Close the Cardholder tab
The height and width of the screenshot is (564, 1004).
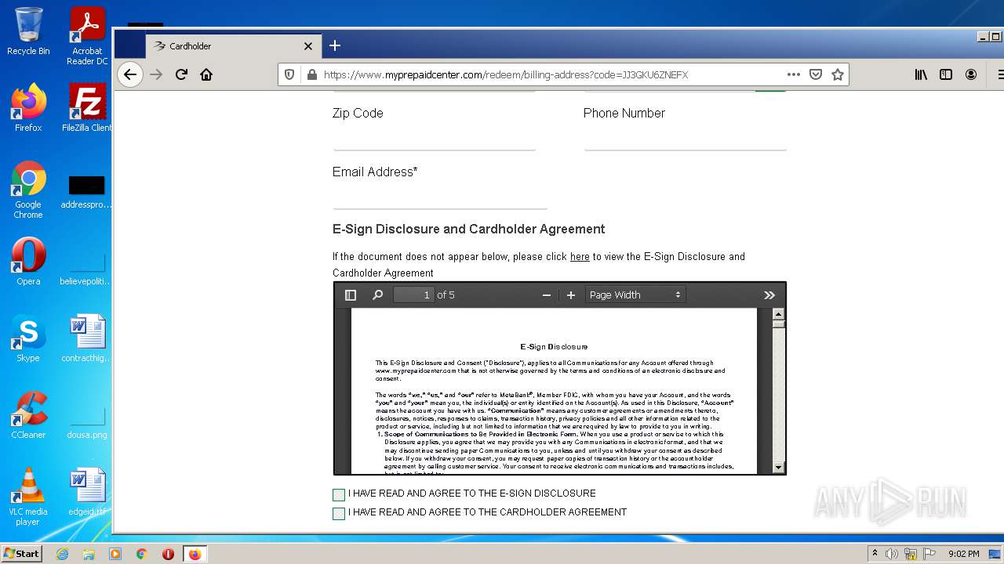point(308,46)
